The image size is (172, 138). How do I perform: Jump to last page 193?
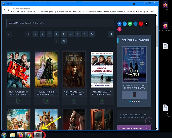[x=64, y=41]
